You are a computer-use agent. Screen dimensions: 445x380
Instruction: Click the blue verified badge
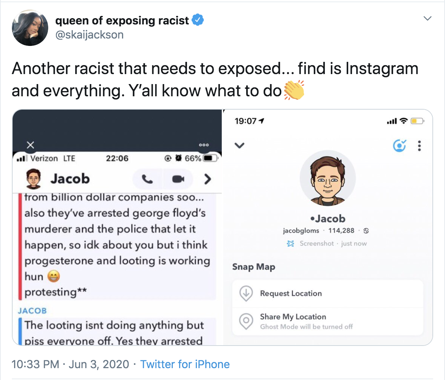(x=198, y=20)
